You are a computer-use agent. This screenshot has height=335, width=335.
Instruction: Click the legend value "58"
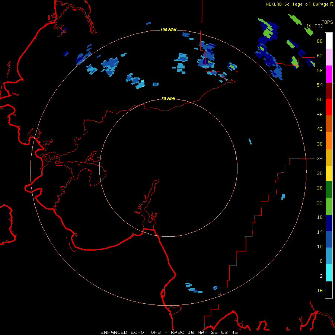pyautogui.click(x=320, y=70)
